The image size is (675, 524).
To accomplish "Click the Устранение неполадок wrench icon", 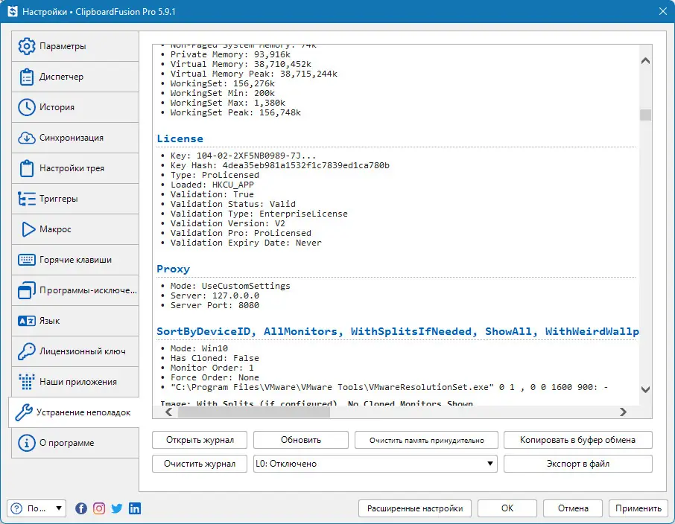I will [24, 412].
